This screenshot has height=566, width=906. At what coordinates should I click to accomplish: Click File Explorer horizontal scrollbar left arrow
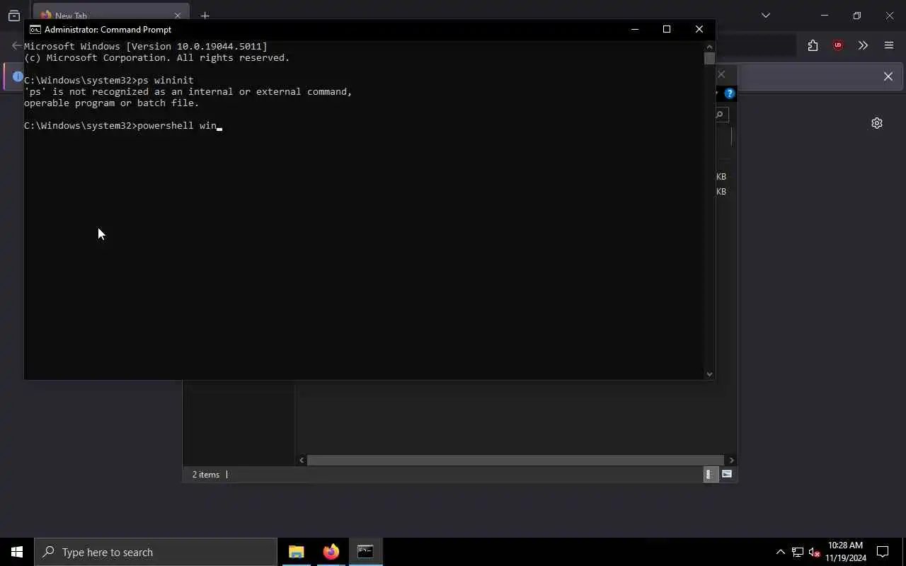302,460
